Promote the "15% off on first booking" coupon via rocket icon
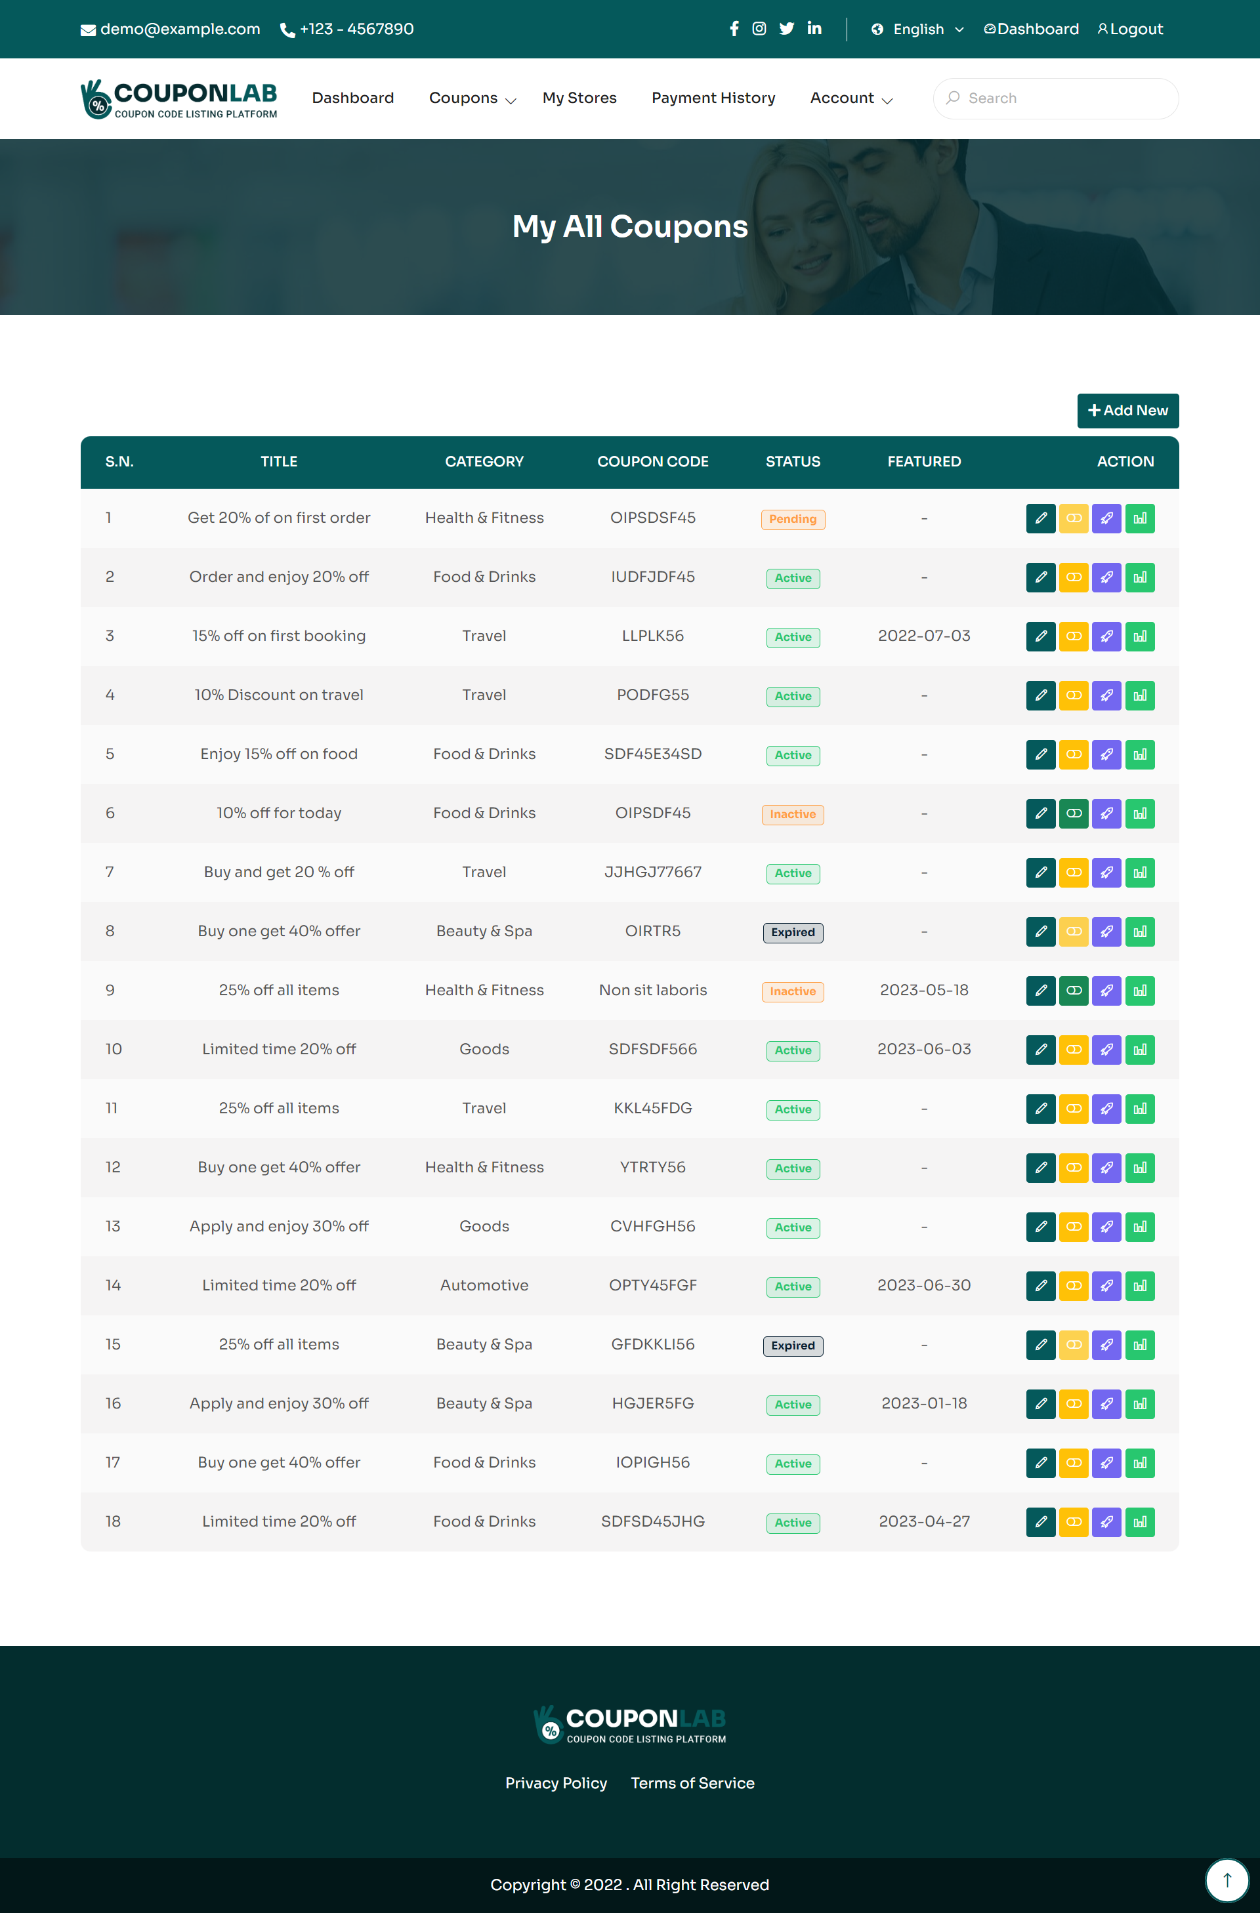Viewport: 1260px width, 1913px height. [1106, 636]
